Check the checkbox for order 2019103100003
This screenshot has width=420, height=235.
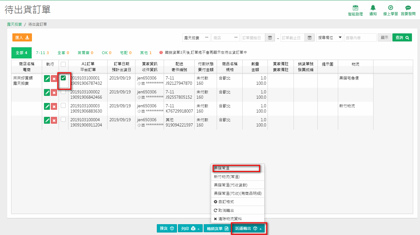[x=63, y=106]
